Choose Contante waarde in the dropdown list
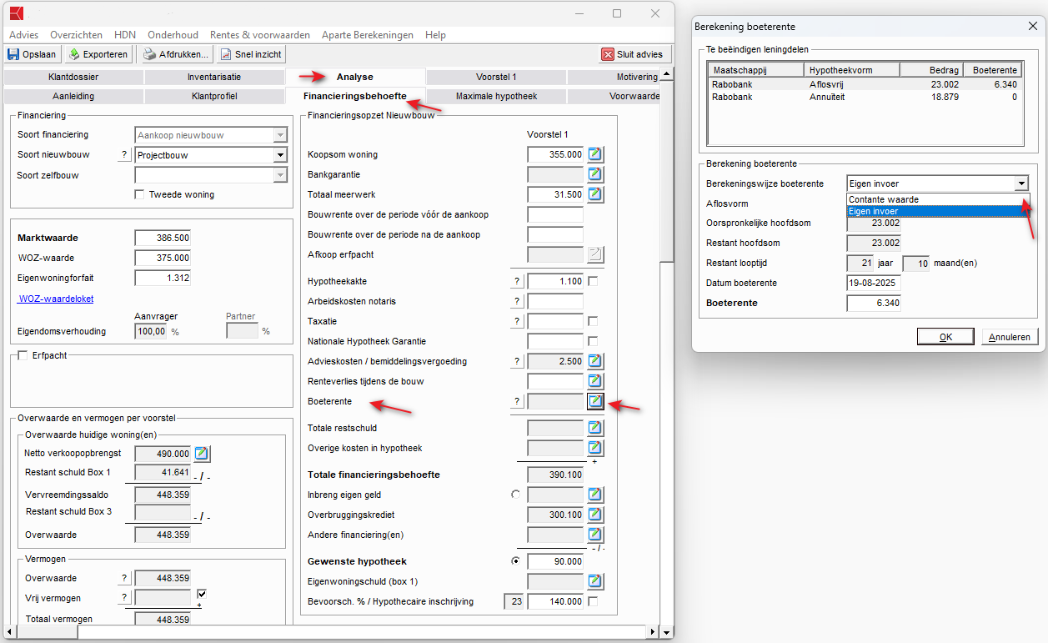This screenshot has height=643, width=1048. coord(938,199)
